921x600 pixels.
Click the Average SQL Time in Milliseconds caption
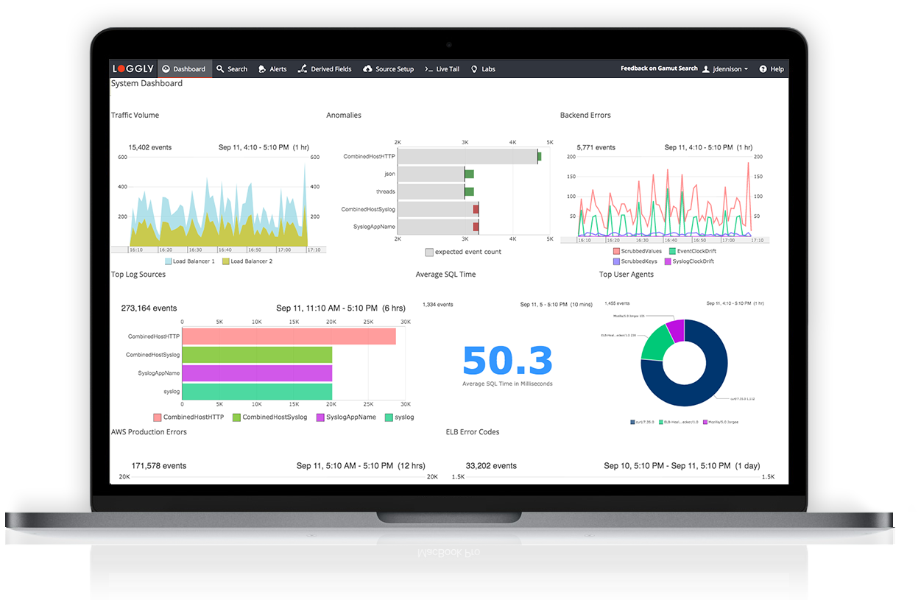point(507,384)
